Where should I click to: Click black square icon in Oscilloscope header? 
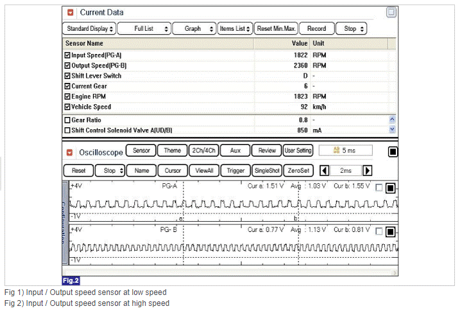pos(393,152)
